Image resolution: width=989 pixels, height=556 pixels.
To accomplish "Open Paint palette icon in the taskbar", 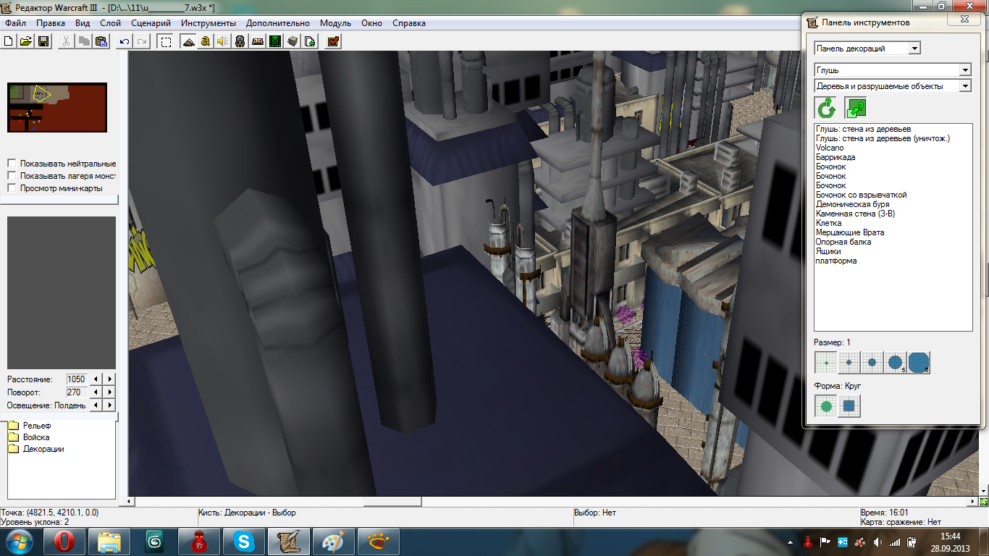I will [x=334, y=542].
